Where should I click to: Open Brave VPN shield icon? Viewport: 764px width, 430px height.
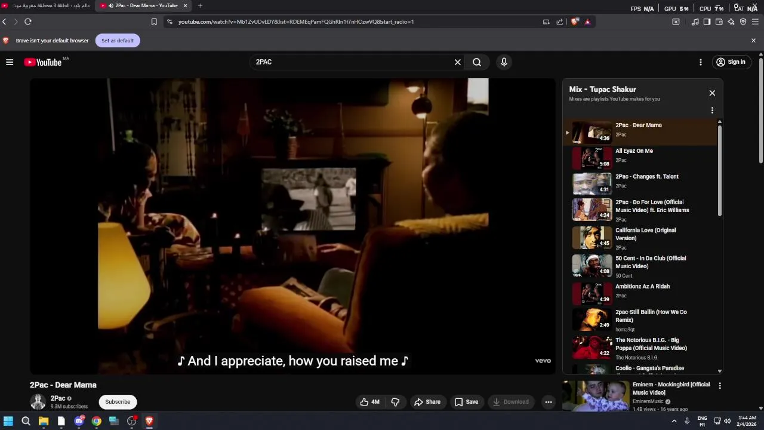tap(743, 21)
